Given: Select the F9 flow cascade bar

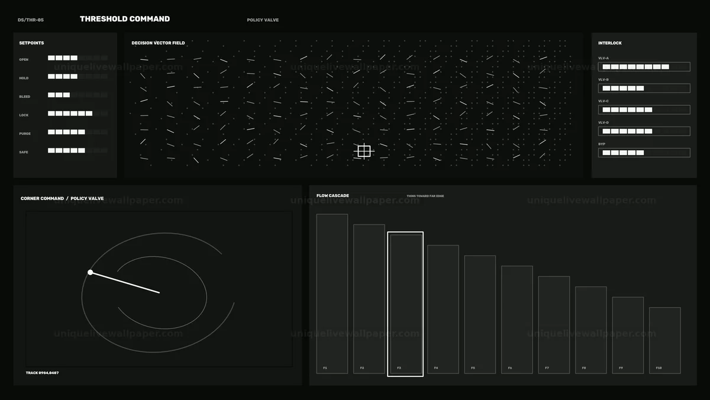Looking at the screenshot, I should pyautogui.click(x=628, y=335).
